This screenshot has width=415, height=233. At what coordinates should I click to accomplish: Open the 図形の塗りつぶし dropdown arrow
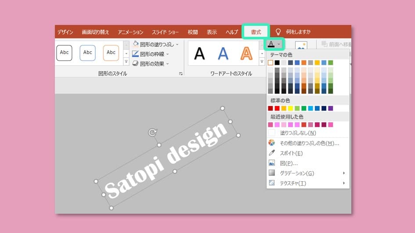pos(177,44)
